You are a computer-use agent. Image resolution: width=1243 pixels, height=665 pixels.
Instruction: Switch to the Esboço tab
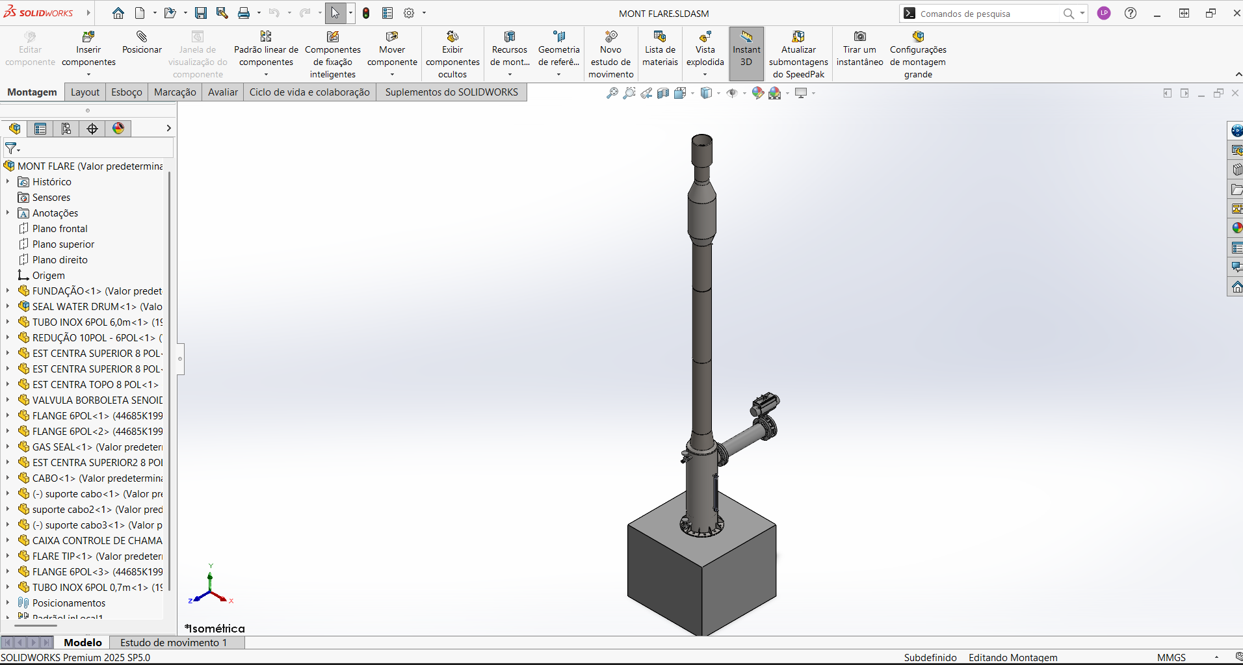(x=127, y=92)
